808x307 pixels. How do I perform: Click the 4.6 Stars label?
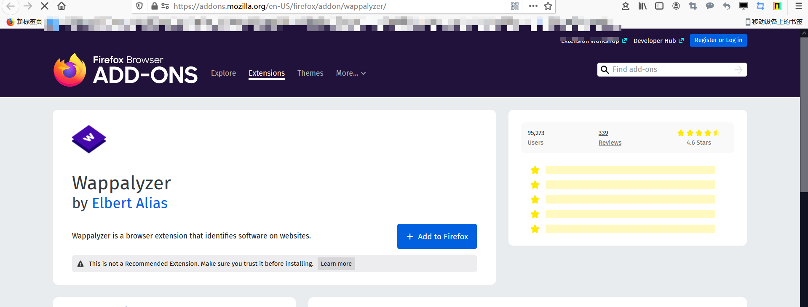[698, 143]
